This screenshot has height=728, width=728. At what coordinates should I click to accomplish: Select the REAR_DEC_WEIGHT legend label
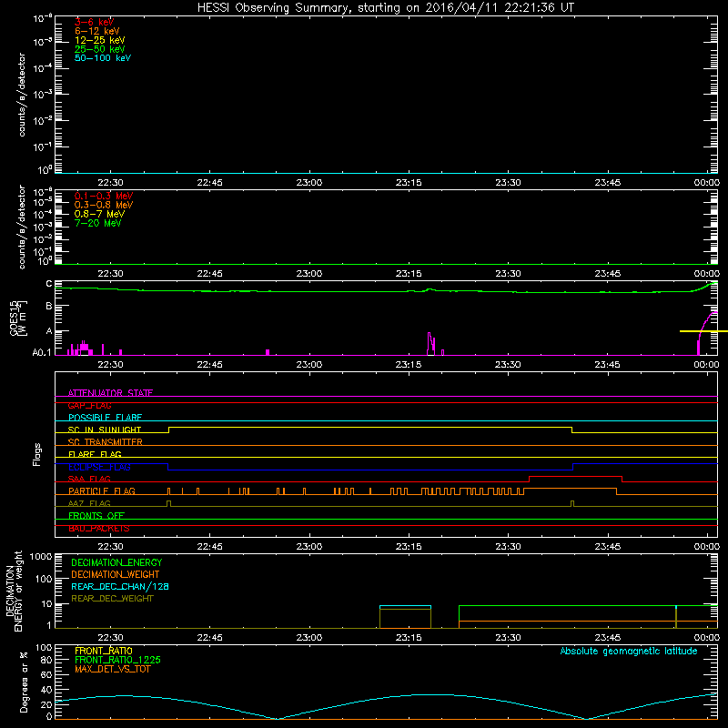(112, 599)
